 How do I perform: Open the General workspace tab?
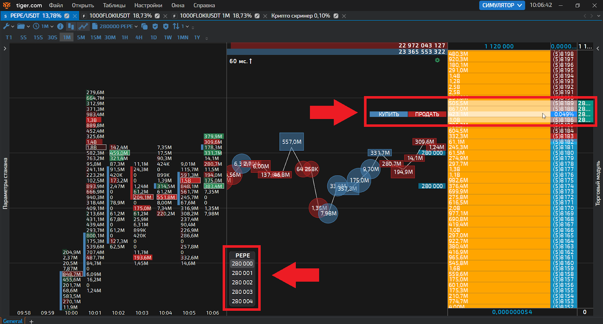tap(13, 321)
